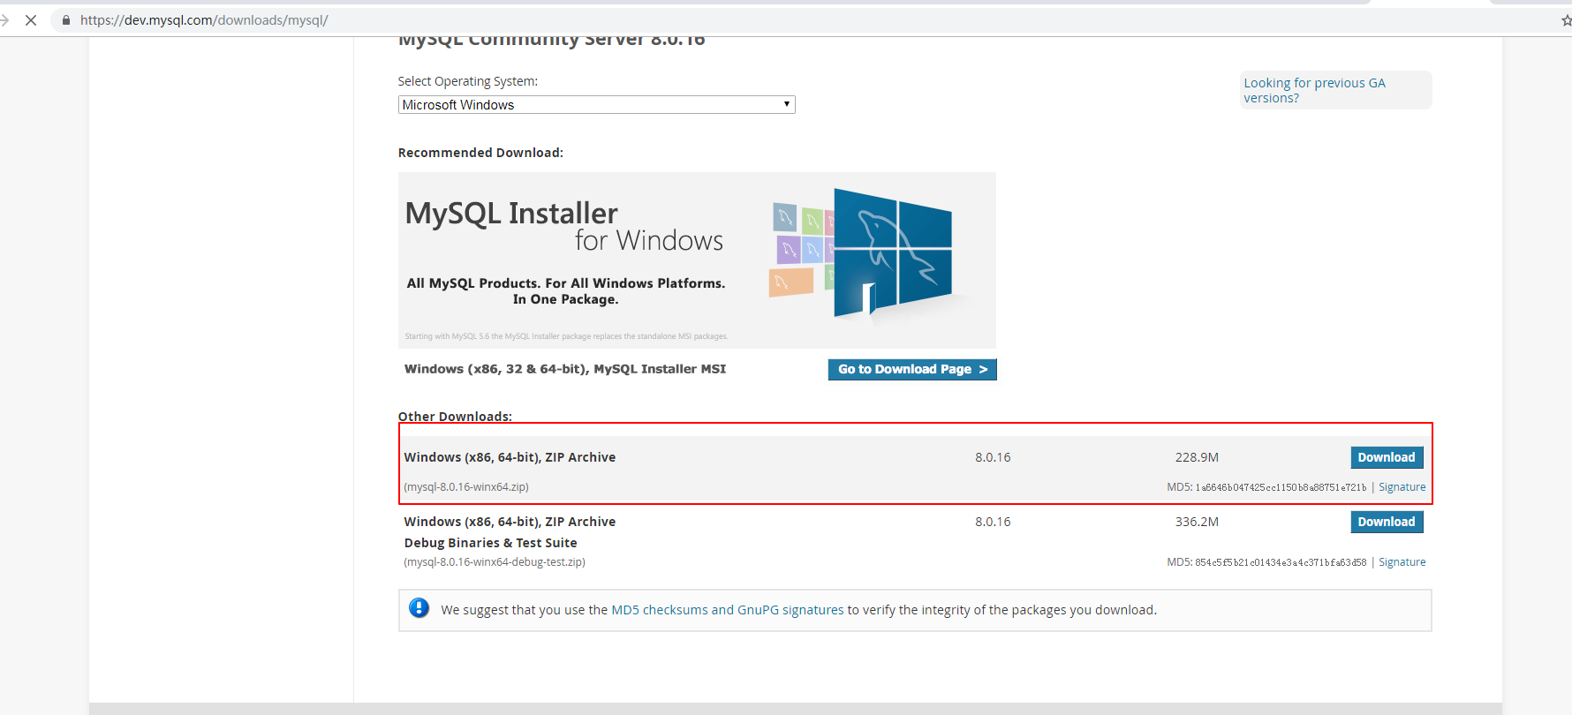The height and width of the screenshot is (715, 1572).
Task: Download the 336.2M Debug Binaries ZIP
Action: (x=1387, y=522)
